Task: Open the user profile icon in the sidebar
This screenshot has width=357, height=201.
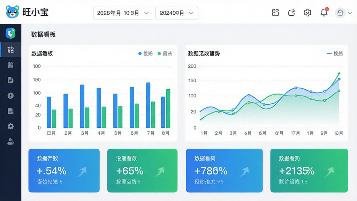Action: click(x=10, y=142)
